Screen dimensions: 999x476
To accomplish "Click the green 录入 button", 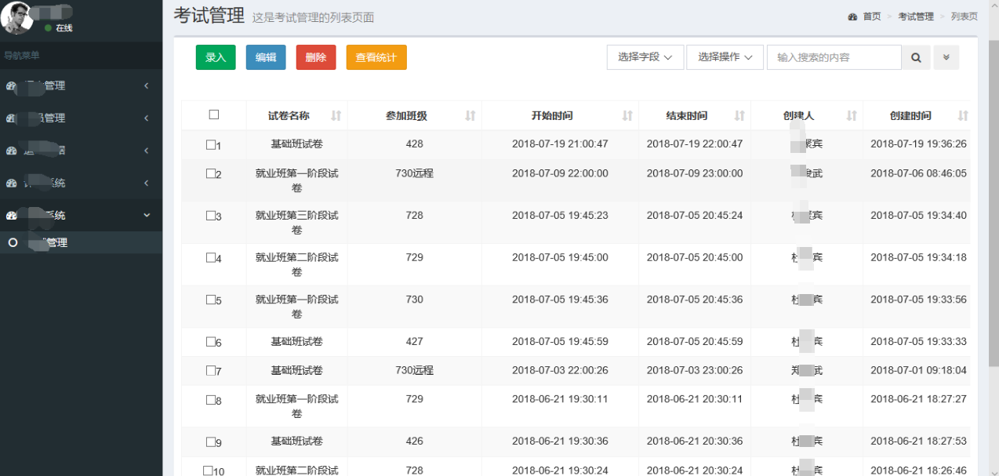I will coord(216,57).
